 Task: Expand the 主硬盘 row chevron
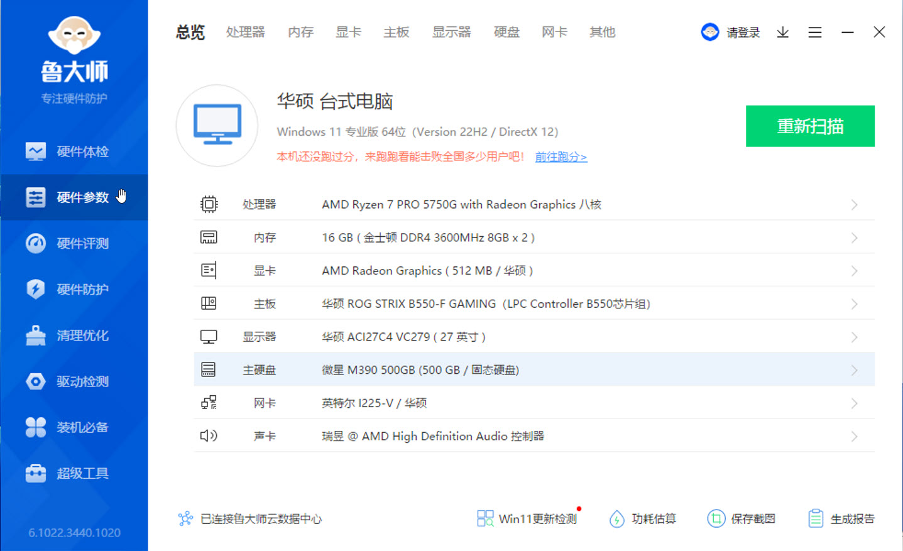tap(855, 371)
